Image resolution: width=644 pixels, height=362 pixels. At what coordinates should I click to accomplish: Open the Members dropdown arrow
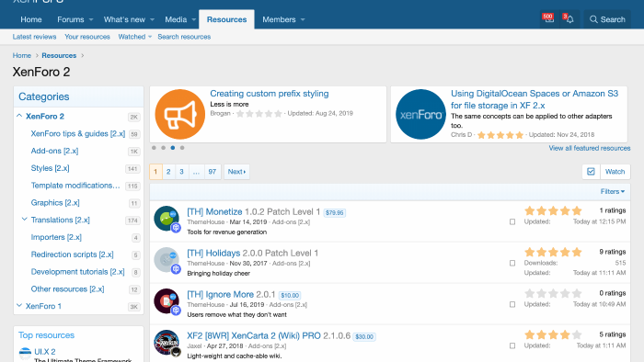point(303,19)
